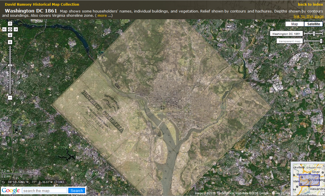
Task: Click the Google logo
Action: 11,191
